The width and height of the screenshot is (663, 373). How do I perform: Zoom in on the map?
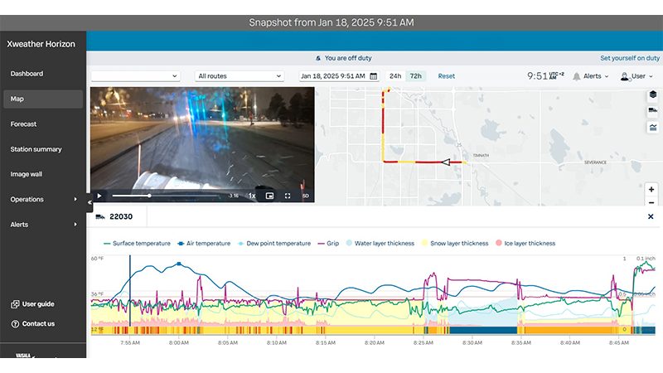tap(651, 190)
